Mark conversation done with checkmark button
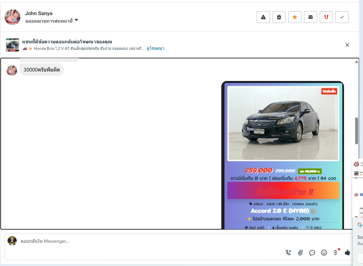363x266 pixels. [x=342, y=17]
